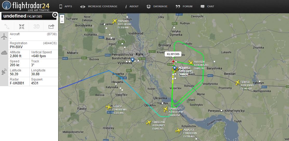Select the BAW882 plane icon
The image size is (289, 141).
coord(165,109)
